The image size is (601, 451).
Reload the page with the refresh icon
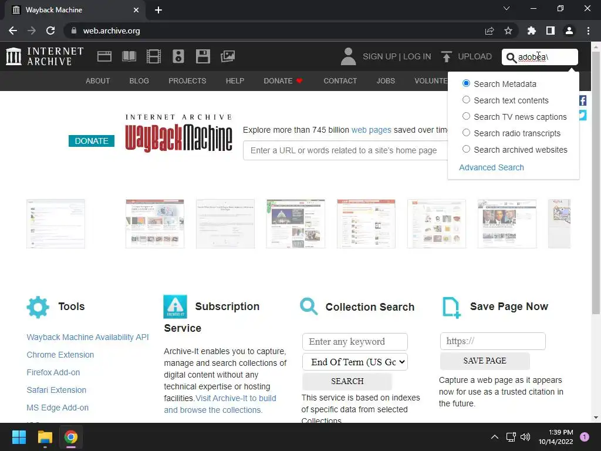50,31
